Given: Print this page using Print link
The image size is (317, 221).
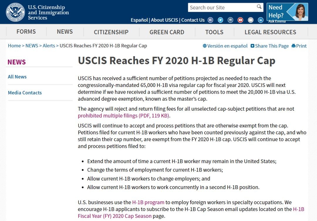Looking at the screenshot, I should click(x=299, y=46).
